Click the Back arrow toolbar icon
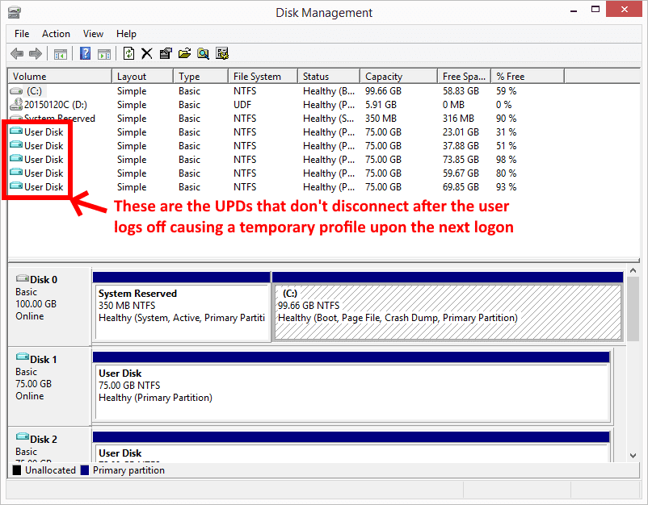The image size is (648, 505). [x=17, y=53]
